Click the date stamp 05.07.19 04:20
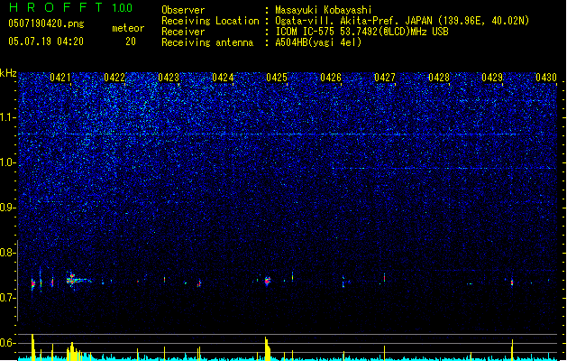 pyautogui.click(x=46, y=42)
